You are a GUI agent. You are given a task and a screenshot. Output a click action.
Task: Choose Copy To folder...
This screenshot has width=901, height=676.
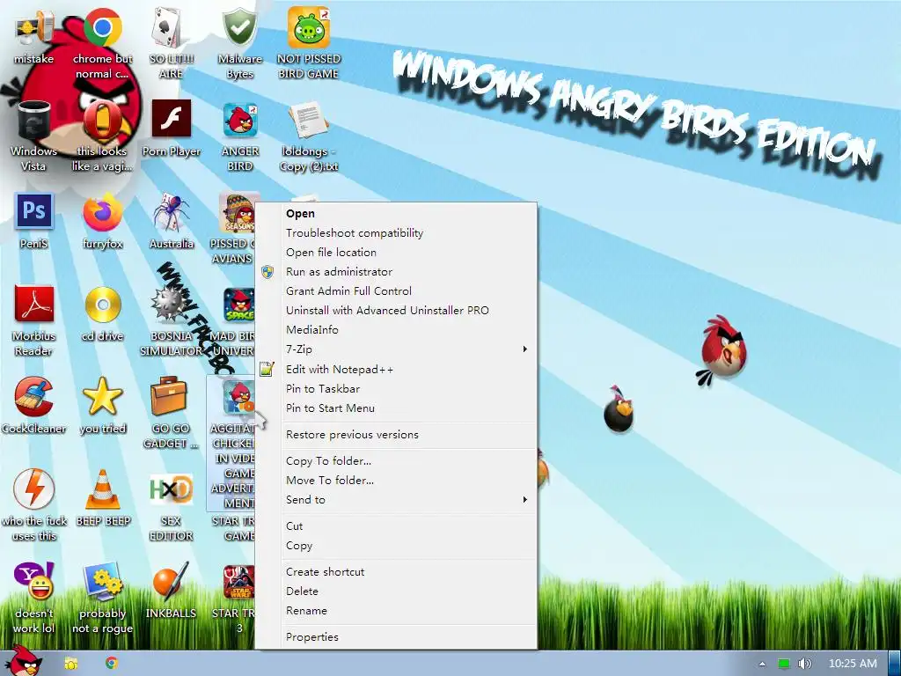(396, 461)
